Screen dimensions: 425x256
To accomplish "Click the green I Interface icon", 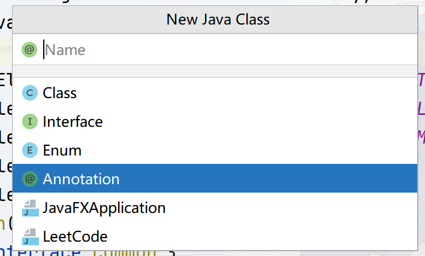I will click(x=30, y=121).
